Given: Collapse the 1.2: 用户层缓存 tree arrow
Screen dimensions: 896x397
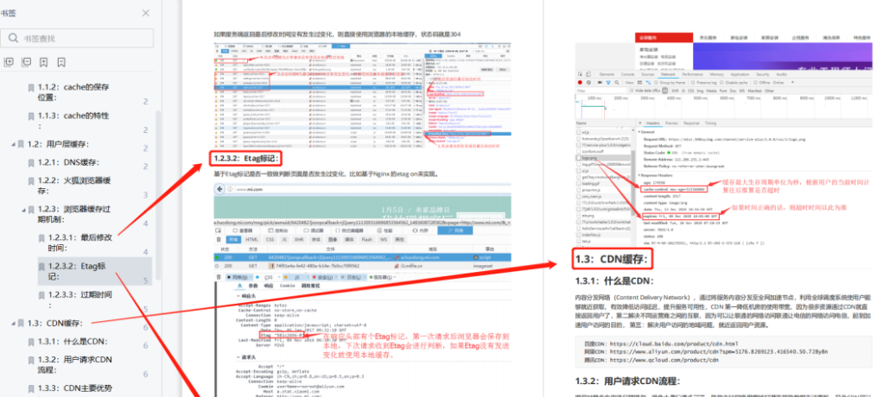Looking at the screenshot, I should point(13,144).
